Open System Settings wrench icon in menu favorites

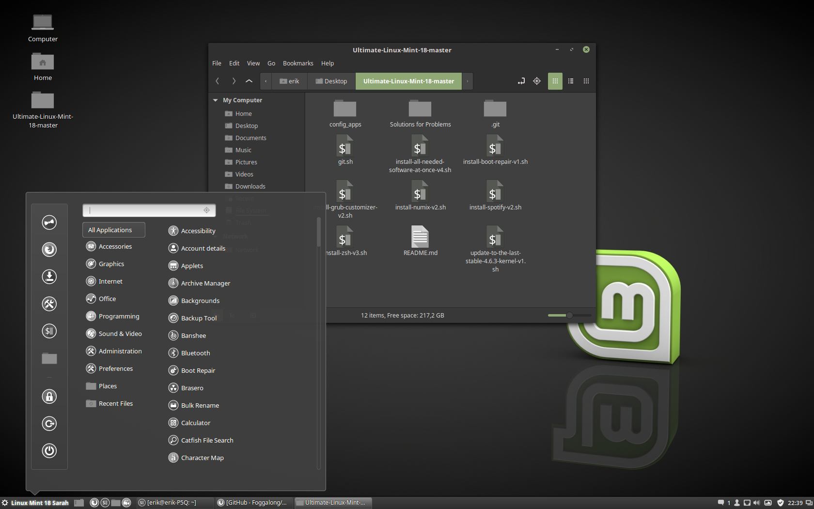(49, 304)
